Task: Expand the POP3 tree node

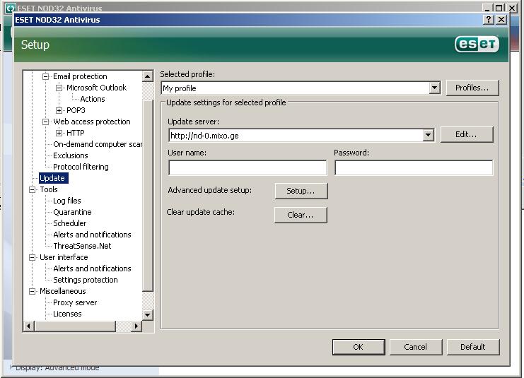Action: tap(59, 110)
